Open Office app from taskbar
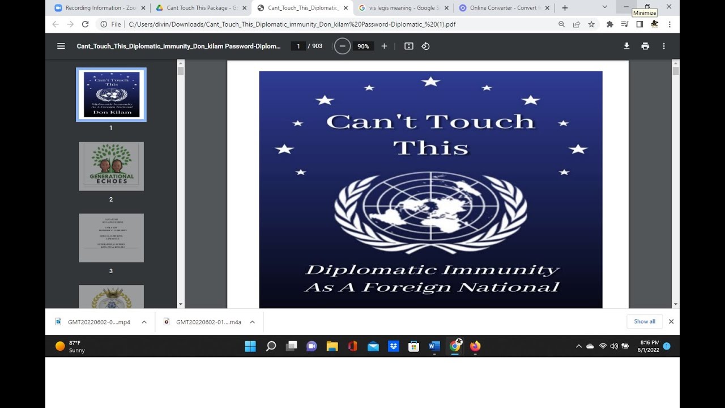 [353, 346]
